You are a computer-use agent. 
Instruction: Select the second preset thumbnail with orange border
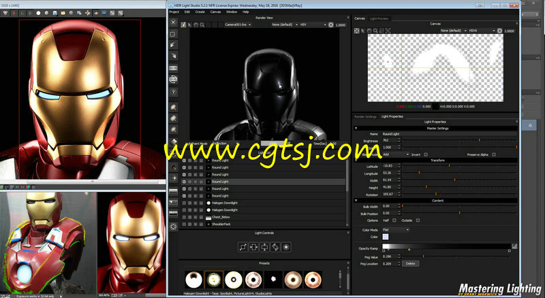pos(214,280)
